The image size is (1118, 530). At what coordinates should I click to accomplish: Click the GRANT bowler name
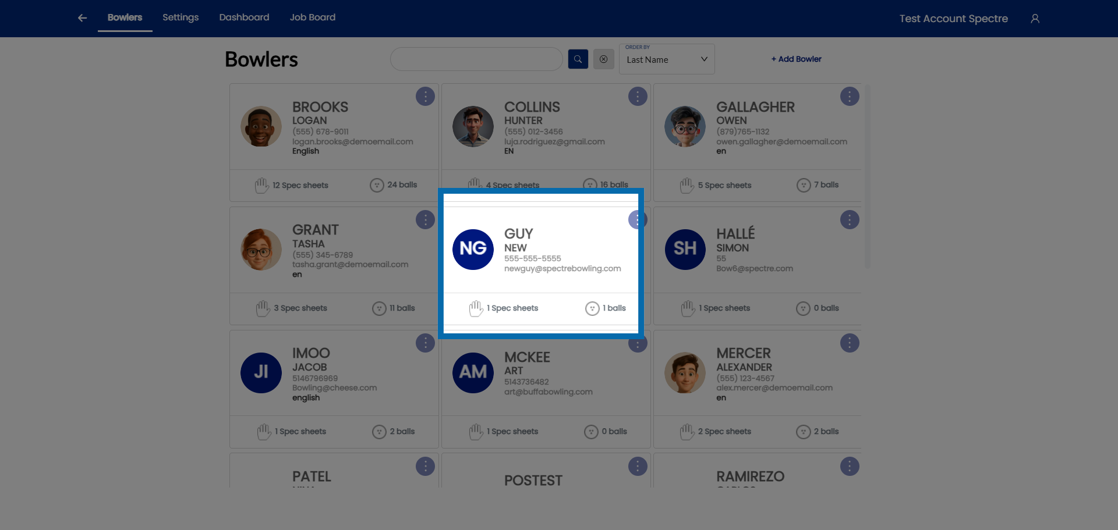point(316,230)
